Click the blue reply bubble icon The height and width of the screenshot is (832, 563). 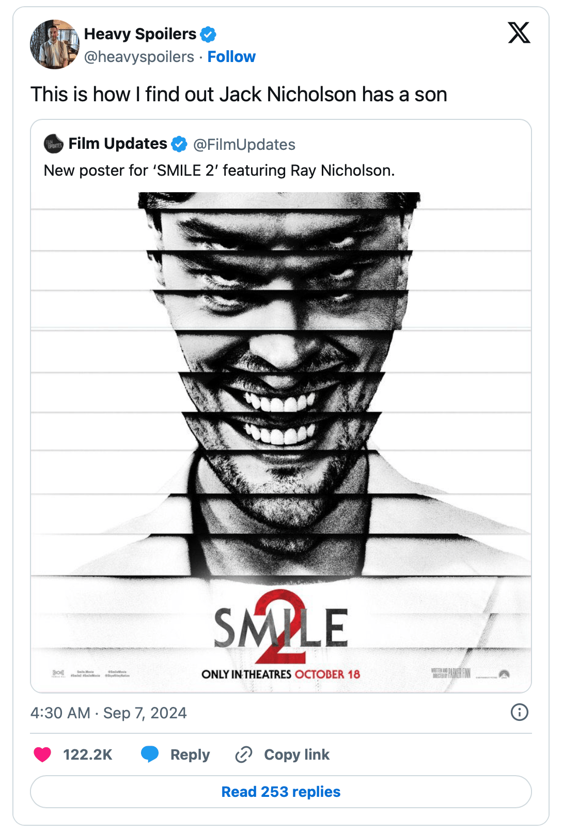pyautogui.click(x=150, y=754)
